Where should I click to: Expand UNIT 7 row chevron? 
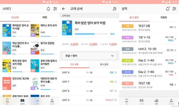[116, 82]
